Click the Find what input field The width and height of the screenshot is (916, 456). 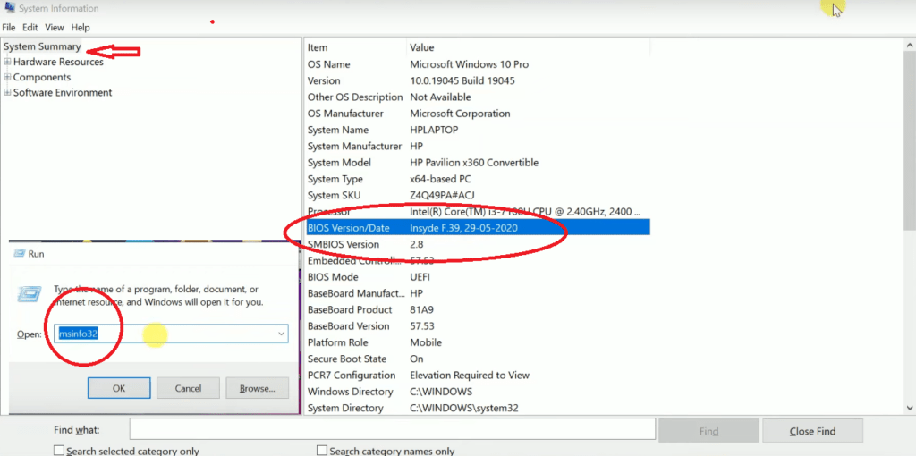pos(393,428)
